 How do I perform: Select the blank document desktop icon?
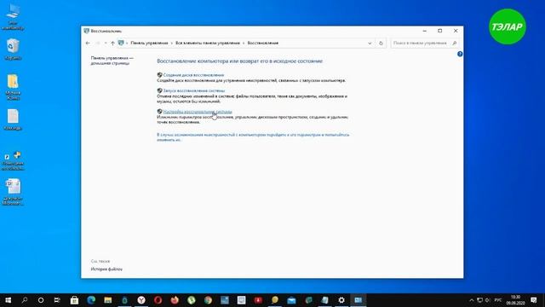point(13,119)
